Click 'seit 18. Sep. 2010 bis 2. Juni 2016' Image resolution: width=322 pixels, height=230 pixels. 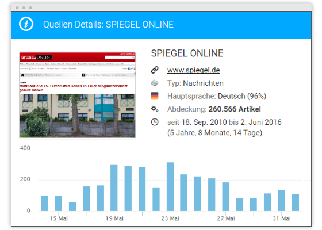pyautogui.click(x=224, y=122)
